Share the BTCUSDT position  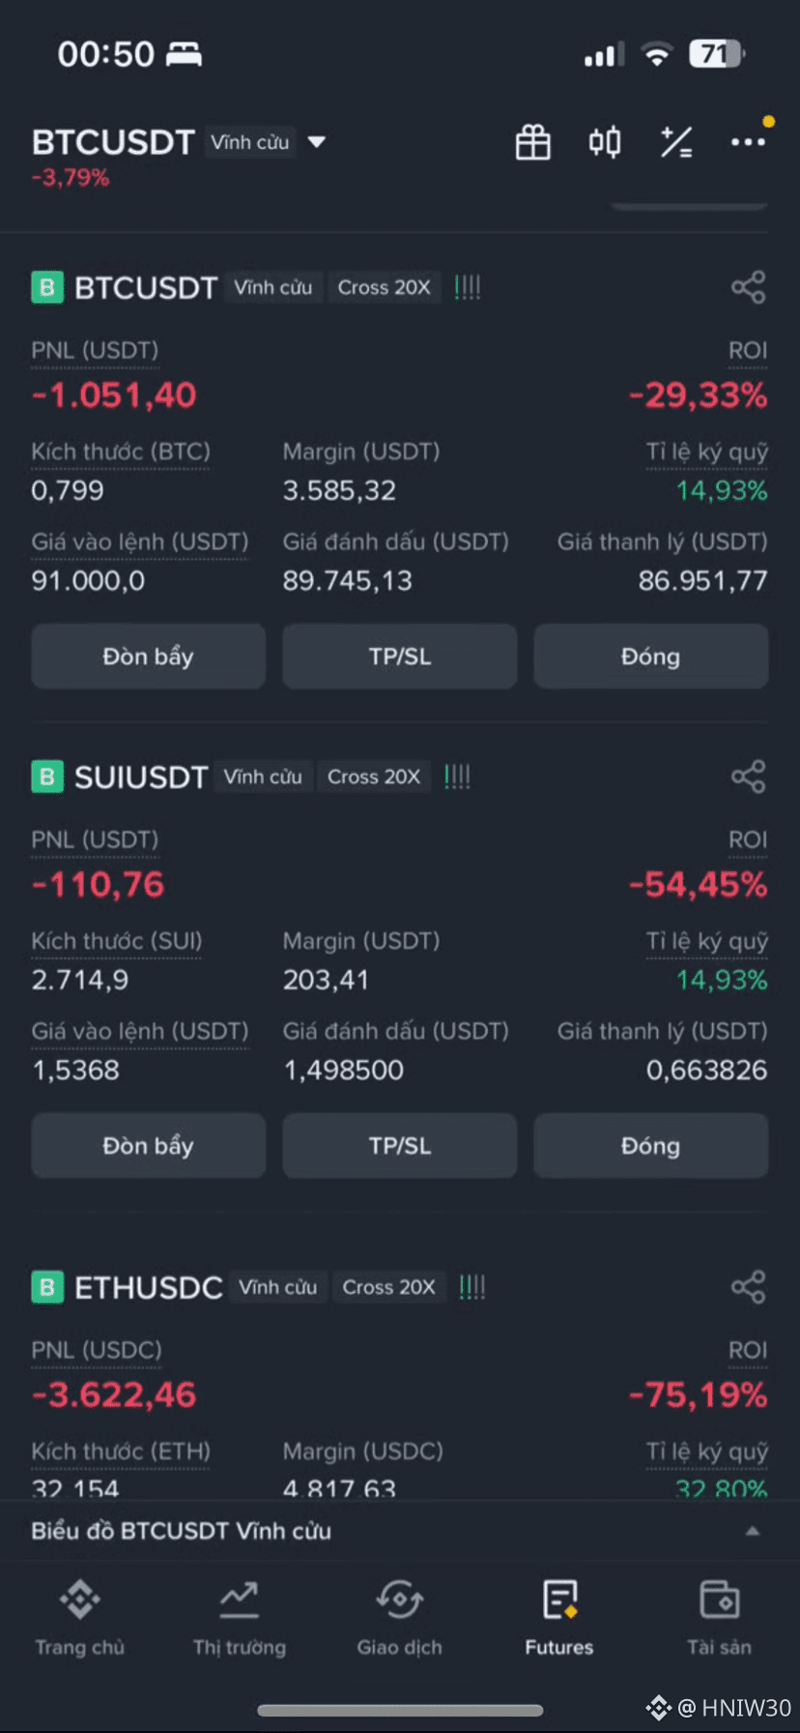748,287
